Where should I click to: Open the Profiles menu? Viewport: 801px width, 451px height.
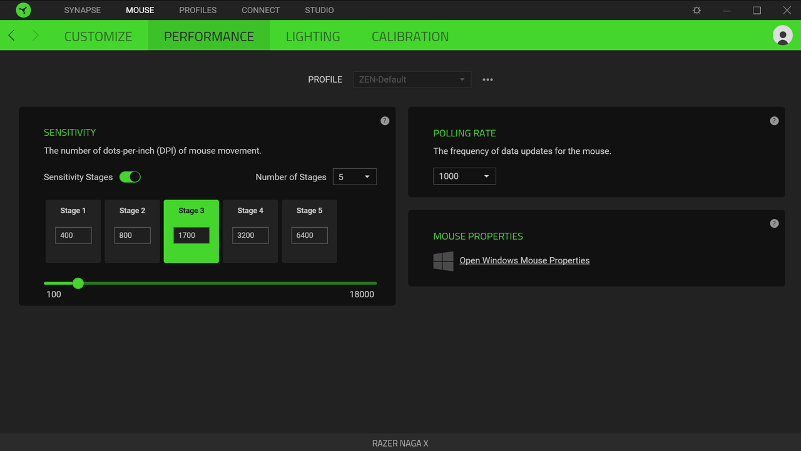tap(198, 10)
